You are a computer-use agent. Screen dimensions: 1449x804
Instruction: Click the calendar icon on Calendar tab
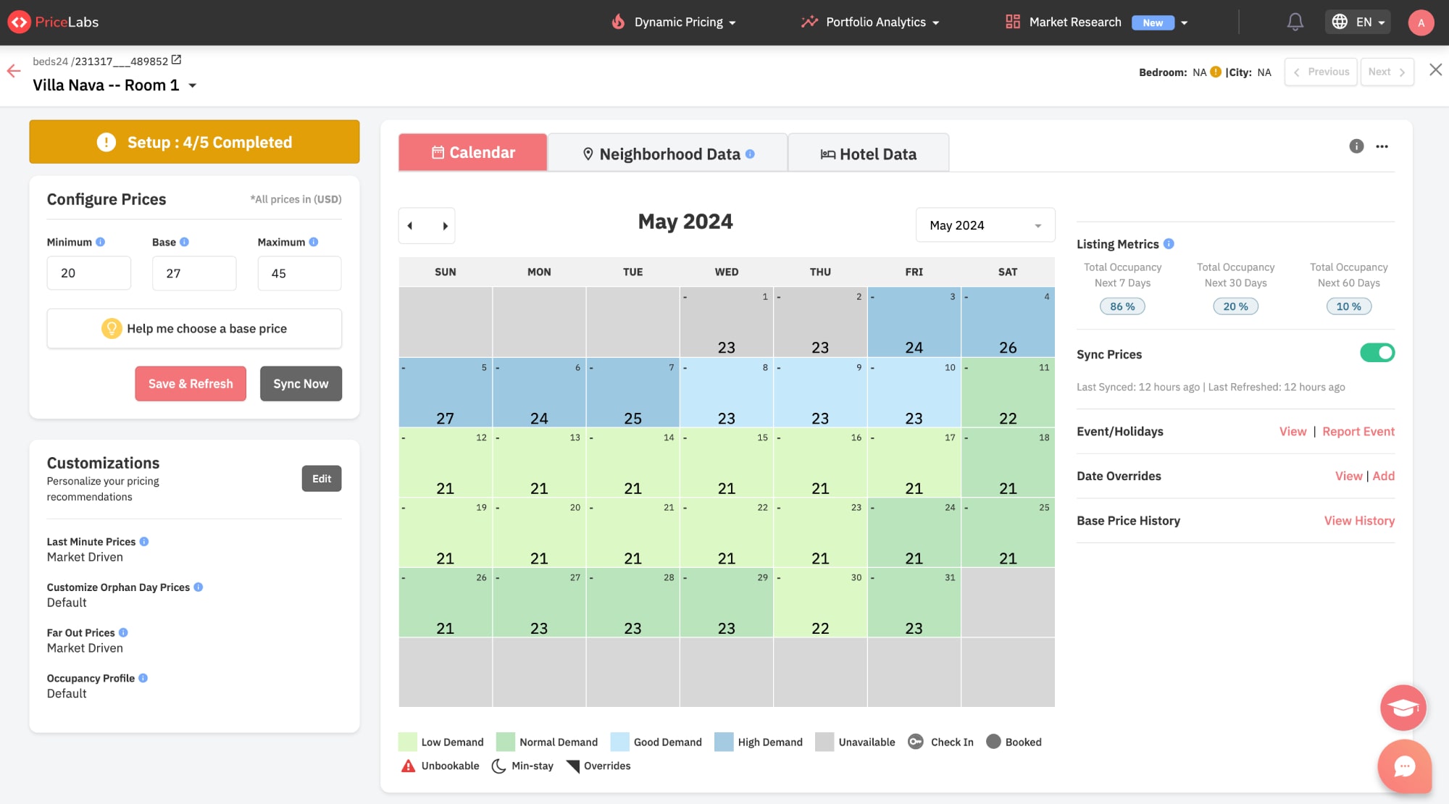tap(437, 151)
